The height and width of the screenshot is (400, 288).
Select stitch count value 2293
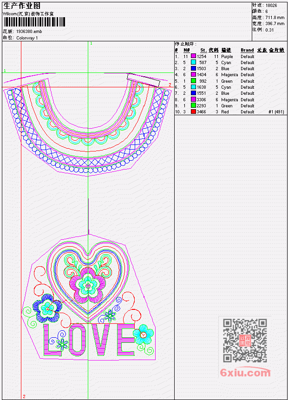[x=201, y=105]
